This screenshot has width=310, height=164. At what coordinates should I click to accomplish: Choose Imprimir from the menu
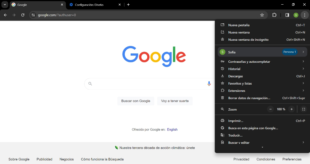click(262, 121)
